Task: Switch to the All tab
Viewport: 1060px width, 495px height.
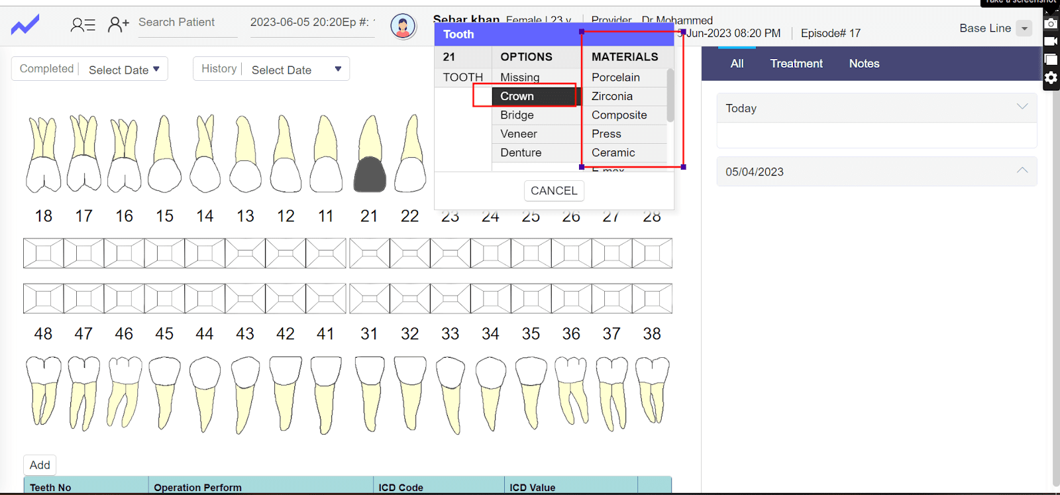Action: coord(737,64)
